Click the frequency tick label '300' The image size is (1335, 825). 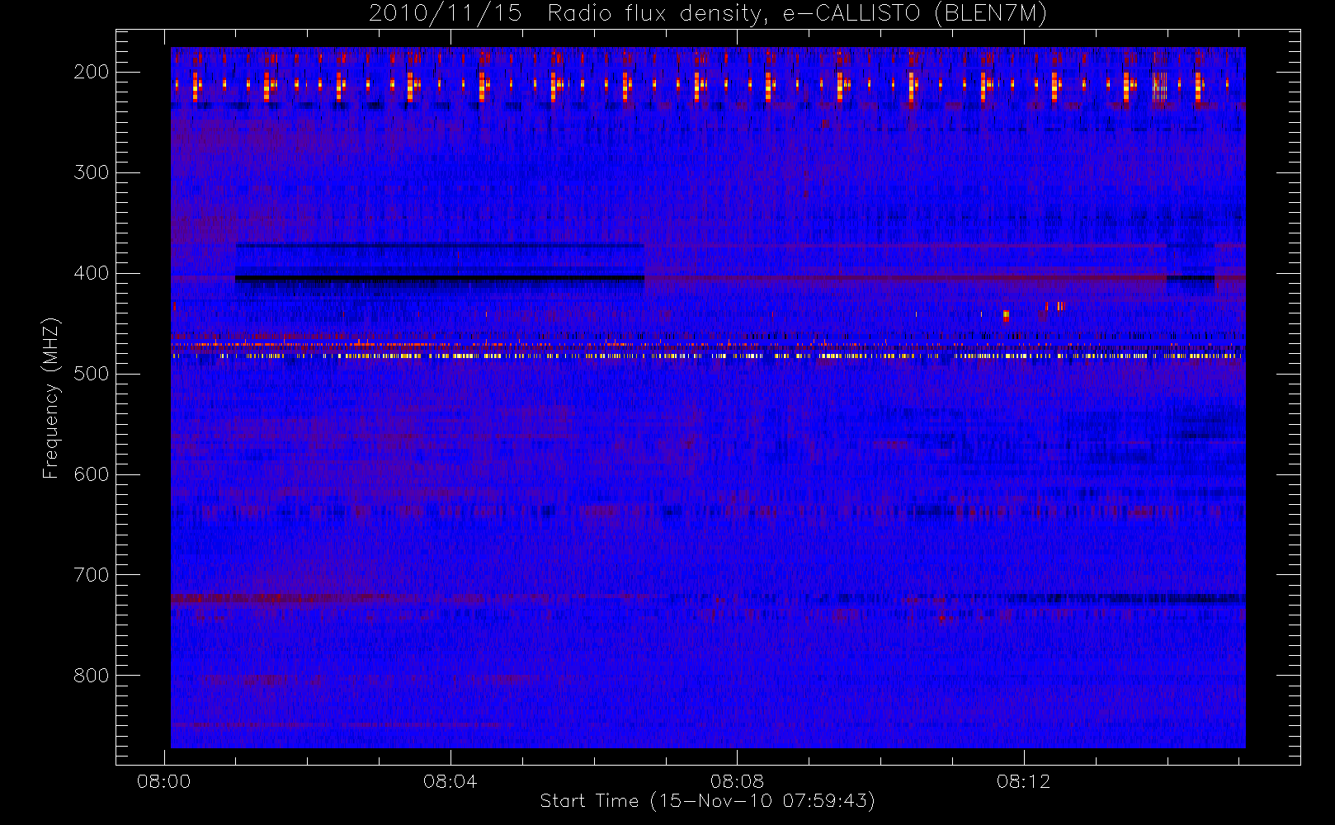(92, 172)
